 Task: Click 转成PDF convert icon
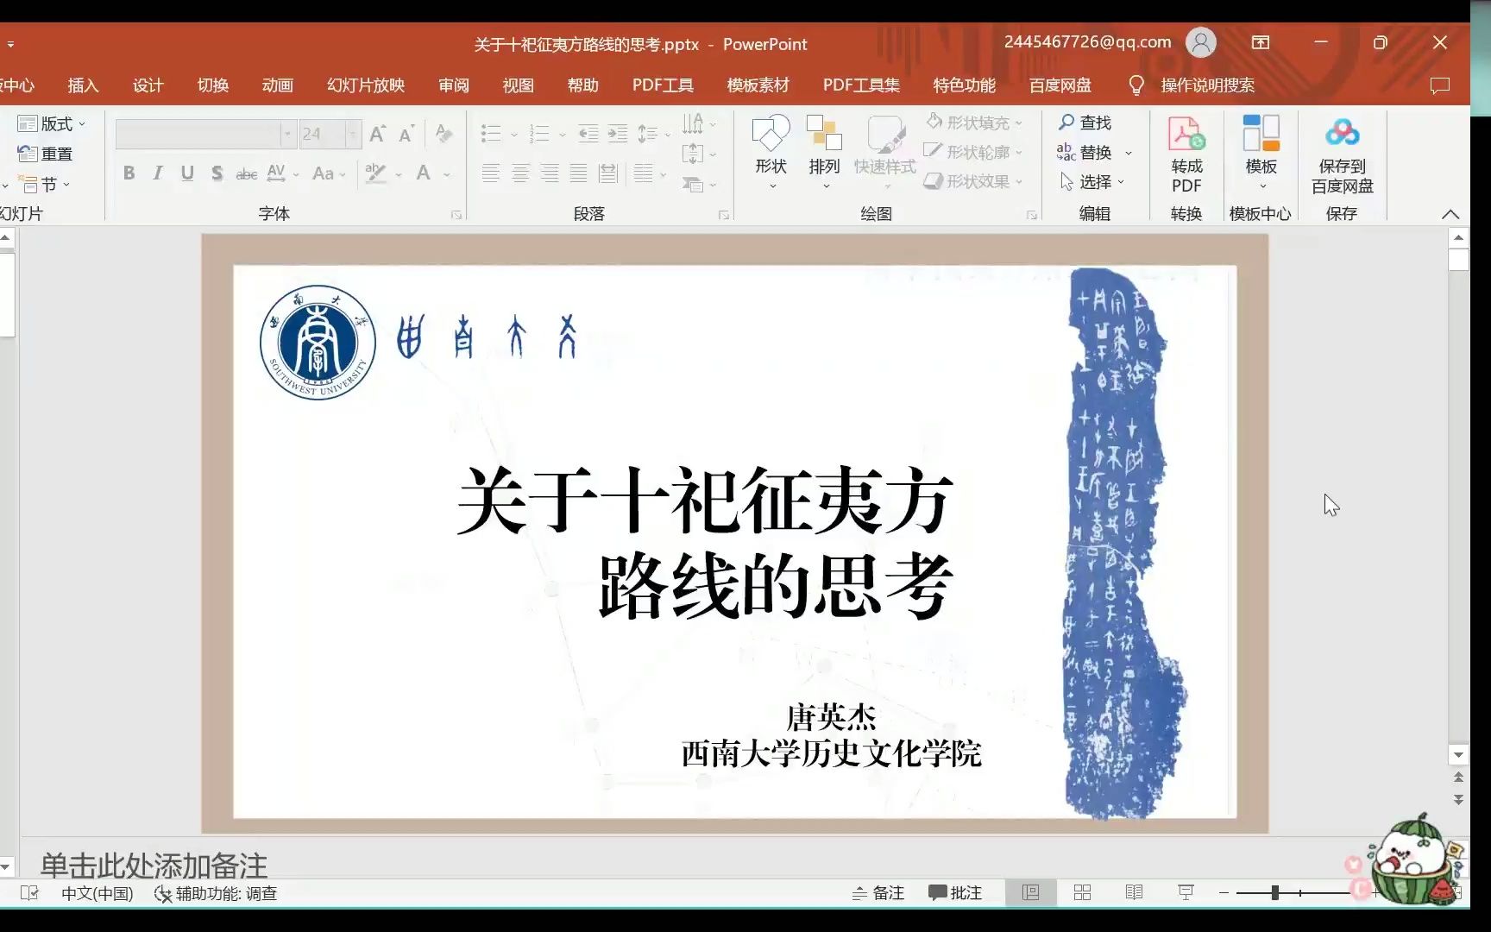[1186, 155]
